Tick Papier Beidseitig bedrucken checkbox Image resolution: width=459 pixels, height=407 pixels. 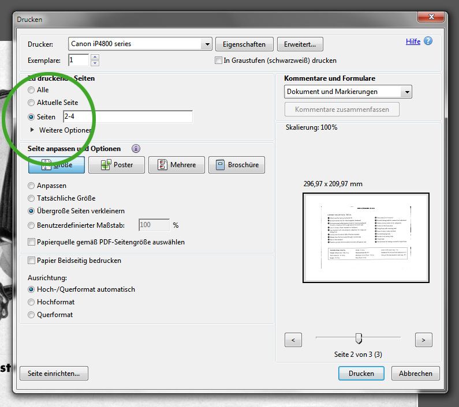click(32, 261)
